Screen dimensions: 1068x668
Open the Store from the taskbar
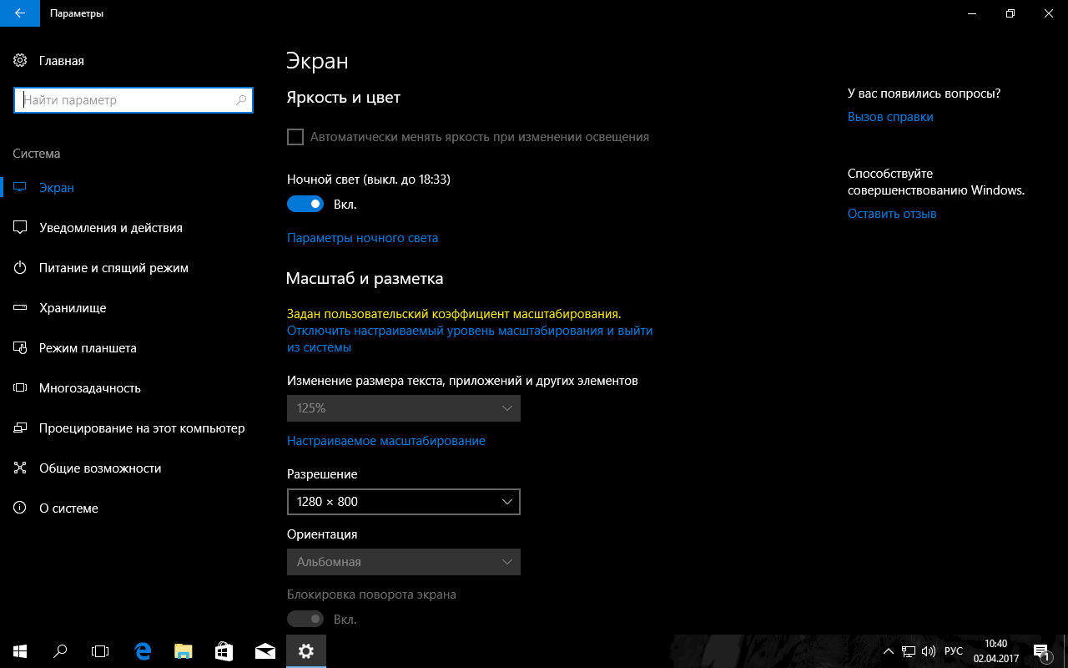(x=223, y=651)
